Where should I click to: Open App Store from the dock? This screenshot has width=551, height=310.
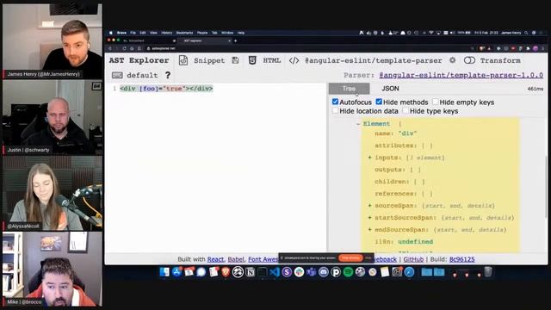coord(176,272)
